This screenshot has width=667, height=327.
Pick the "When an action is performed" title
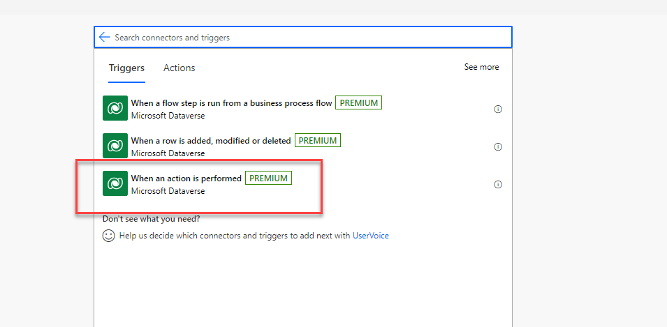[186, 178]
